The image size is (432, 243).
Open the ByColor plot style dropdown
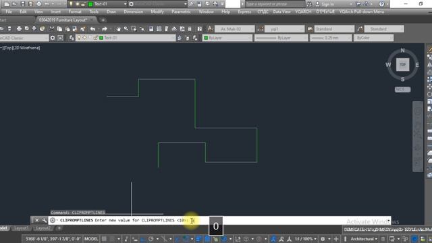coord(374,38)
